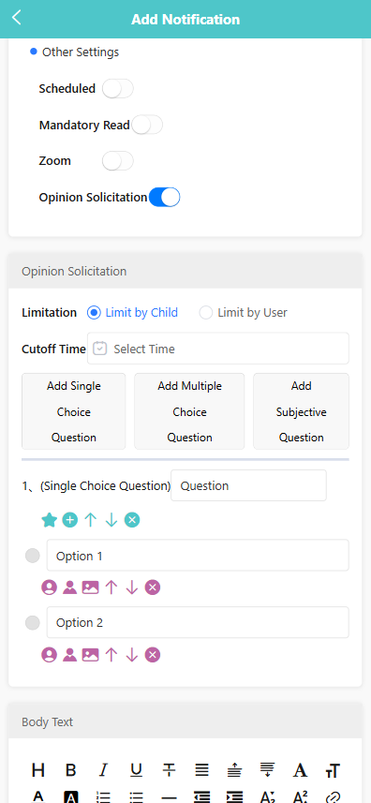The image size is (371, 803).
Task: Click Add Single Choice Question
Action: click(74, 411)
